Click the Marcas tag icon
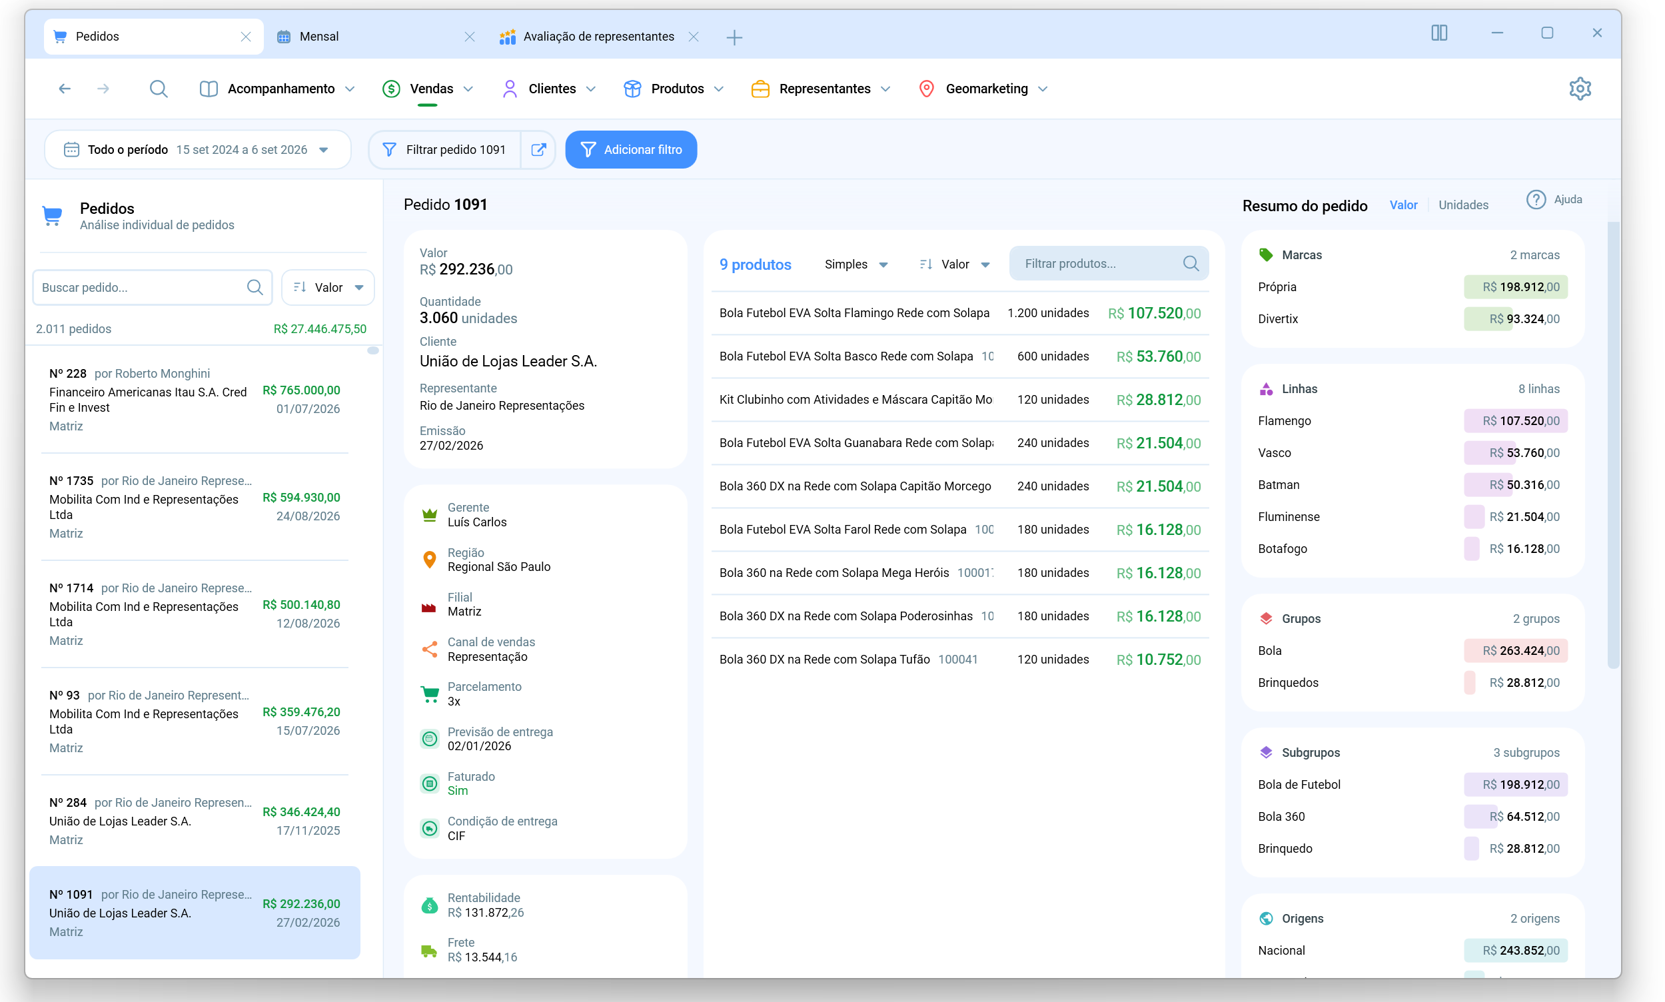The height and width of the screenshot is (1002, 1665). pyautogui.click(x=1265, y=255)
